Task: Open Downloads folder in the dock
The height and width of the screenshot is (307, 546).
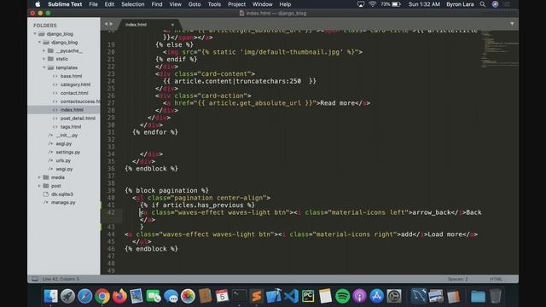Action: pyautogui.click(x=478, y=296)
